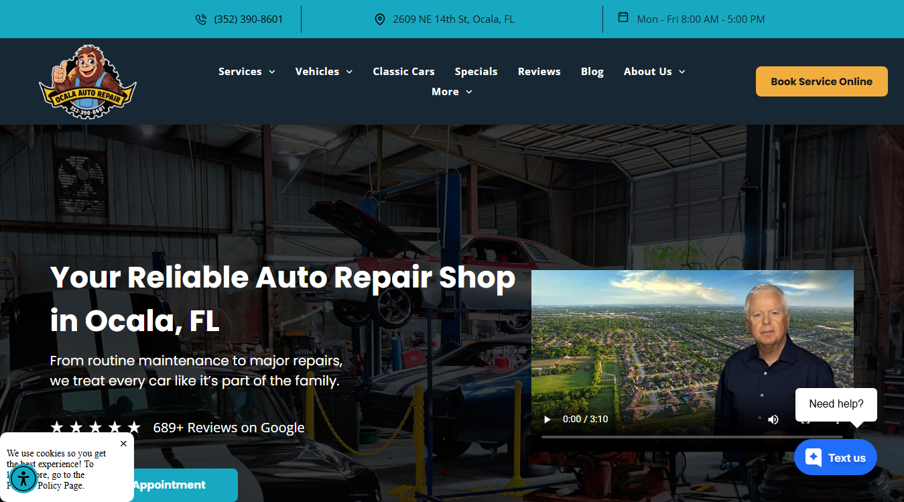This screenshot has width=904, height=502.
Task: Go to the Specials page
Action: pos(476,72)
